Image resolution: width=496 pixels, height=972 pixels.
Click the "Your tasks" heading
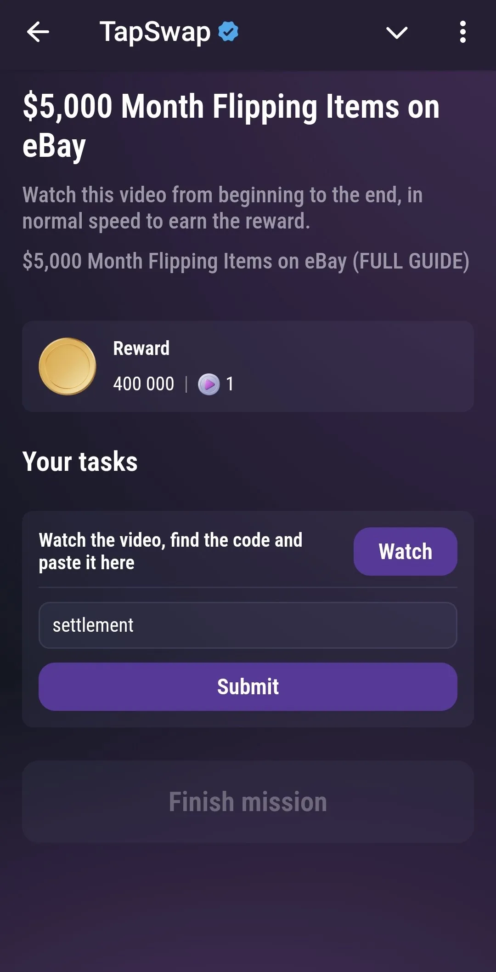tap(80, 462)
